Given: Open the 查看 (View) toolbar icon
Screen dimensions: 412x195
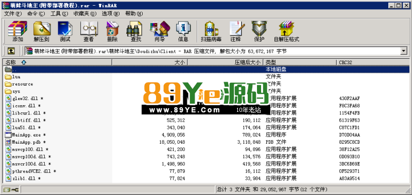Looking at the screenshot, I should 89,31.
